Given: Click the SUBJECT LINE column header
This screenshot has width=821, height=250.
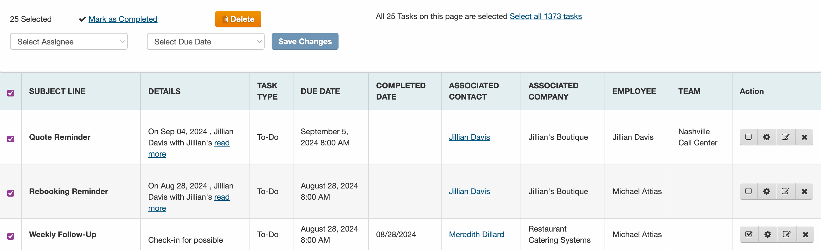Looking at the screenshot, I should [x=57, y=91].
